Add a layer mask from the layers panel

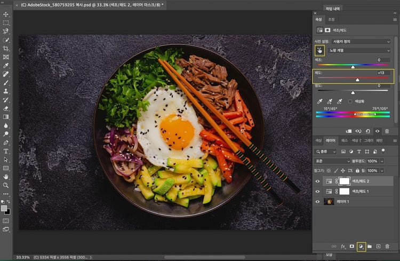(x=352, y=246)
